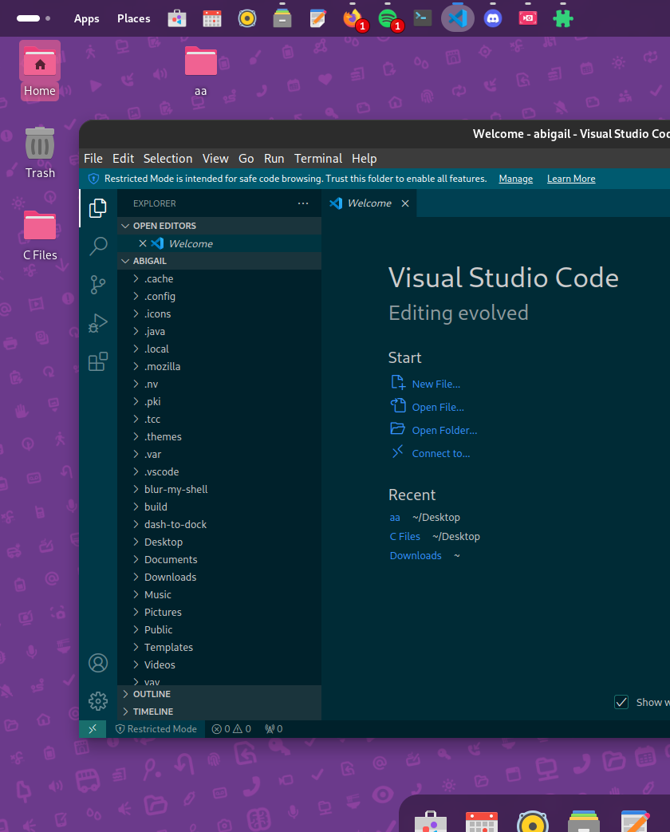Expand the TIMELINE section
This screenshot has height=832, width=670.
152,712
